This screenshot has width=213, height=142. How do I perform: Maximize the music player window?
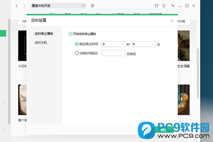point(187,6)
